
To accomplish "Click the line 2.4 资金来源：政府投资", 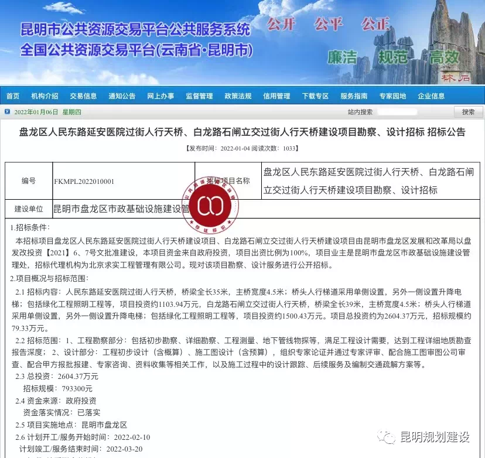I will pyautogui.click(x=56, y=401).
